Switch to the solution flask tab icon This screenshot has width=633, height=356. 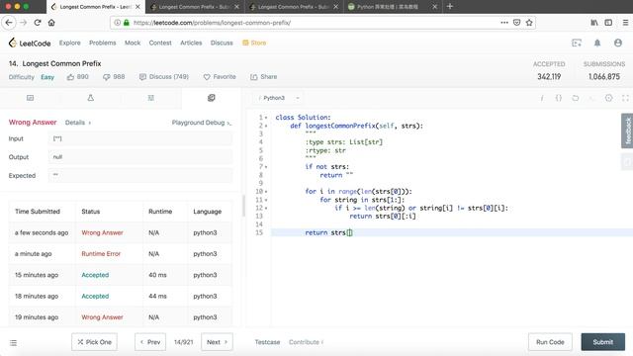tap(90, 98)
